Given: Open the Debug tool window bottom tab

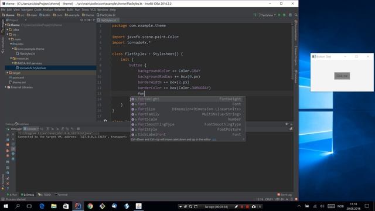Looking at the screenshot, I should point(28,195).
